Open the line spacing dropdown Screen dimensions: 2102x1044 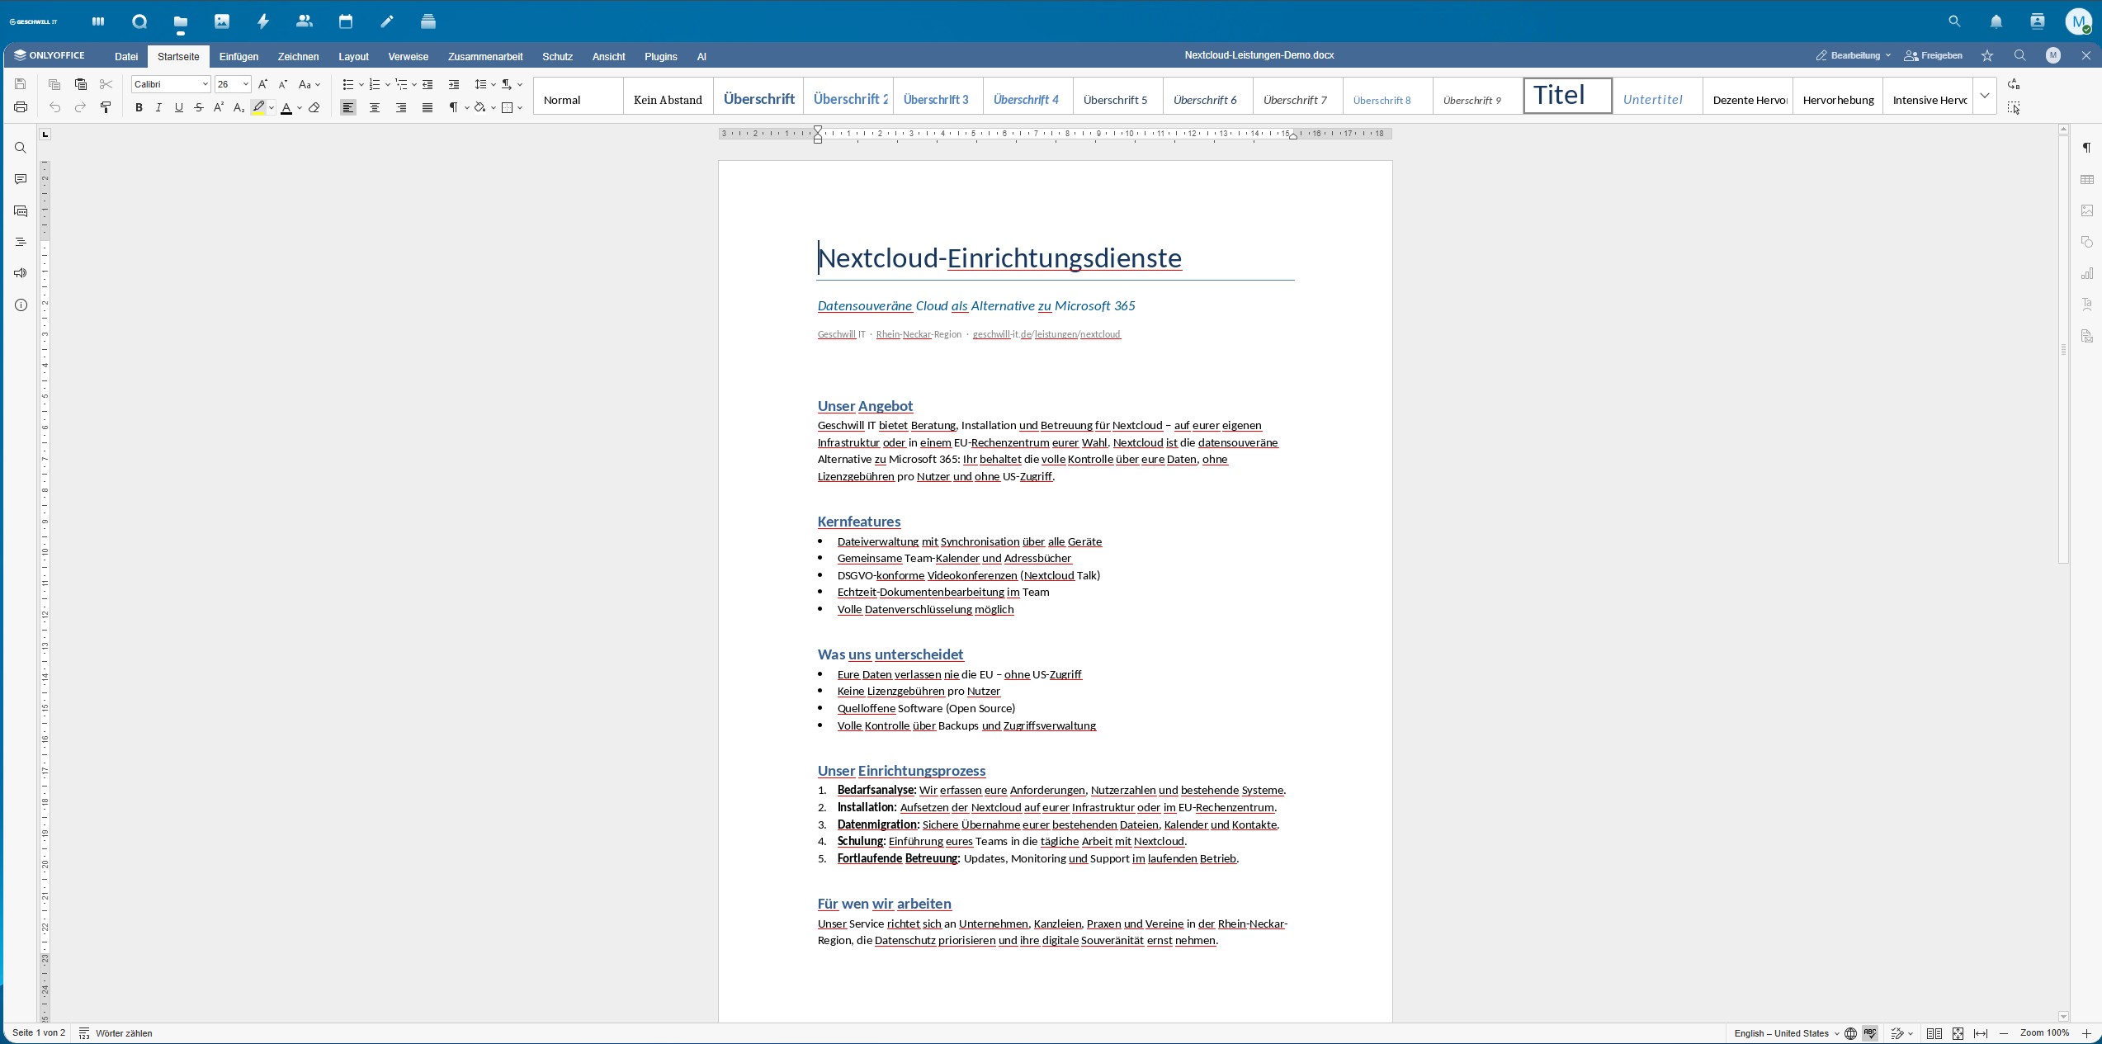pos(494,84)
